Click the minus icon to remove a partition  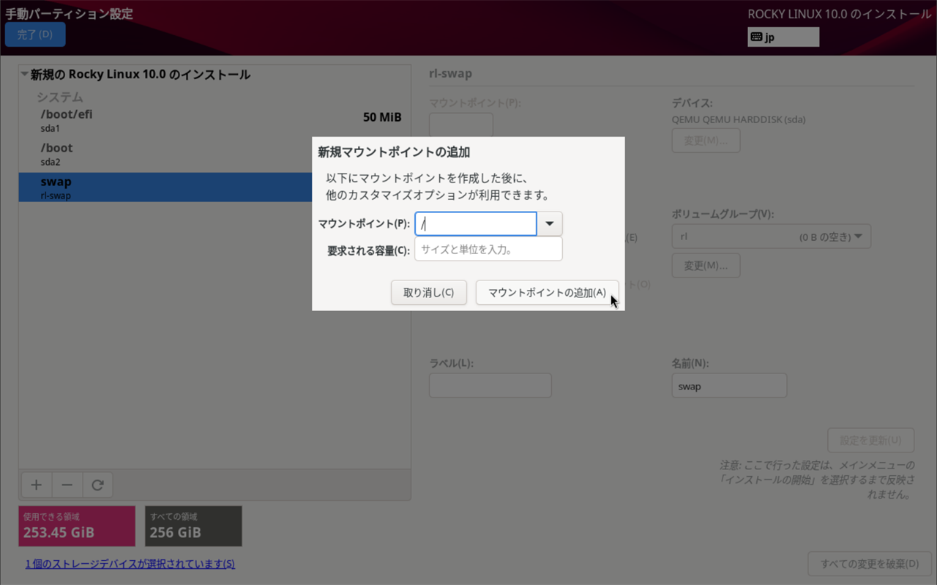(x=67, y=485)
